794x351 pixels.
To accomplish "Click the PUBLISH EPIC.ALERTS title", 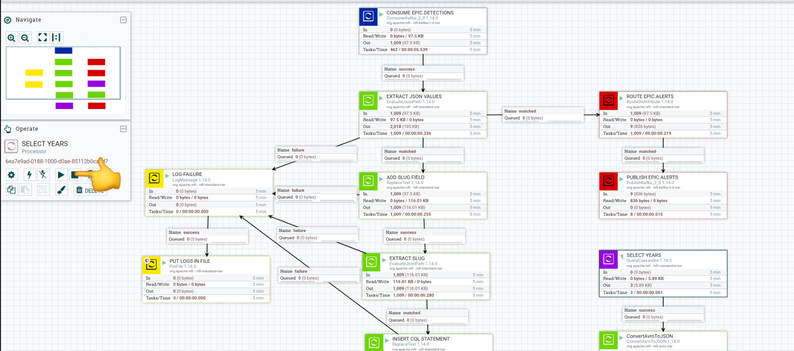I will click(652, 177).
